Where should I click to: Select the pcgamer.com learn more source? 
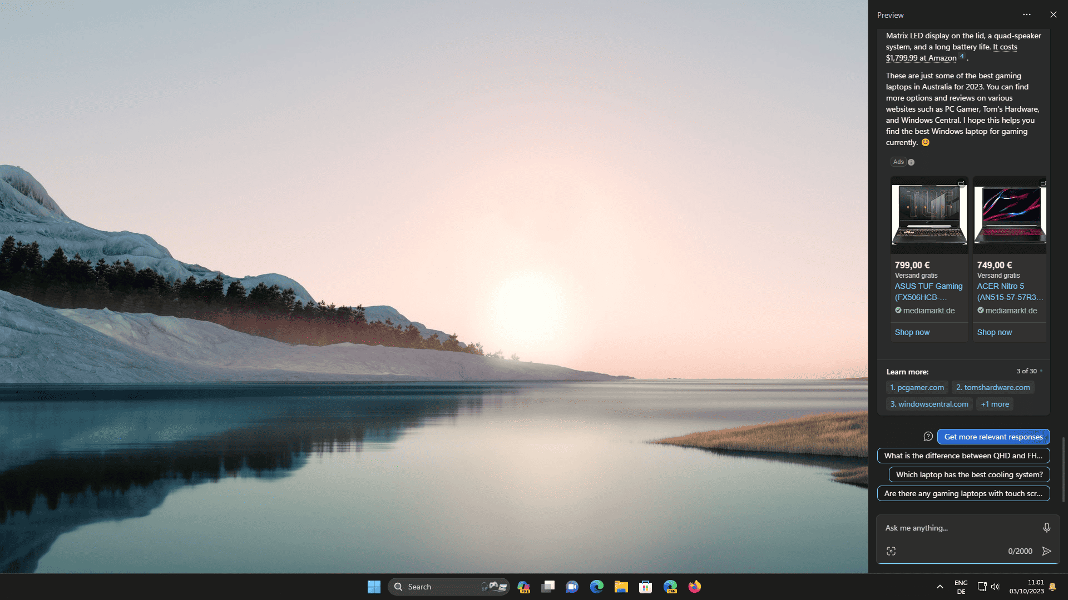tap(917, 387)
